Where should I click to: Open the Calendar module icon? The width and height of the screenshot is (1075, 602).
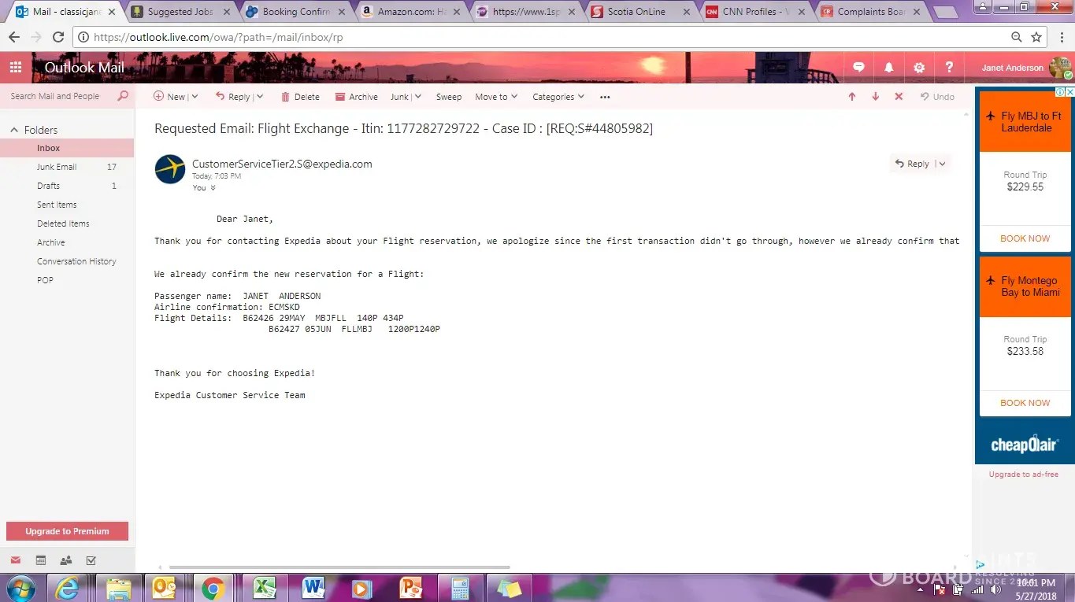pos(41,560)
